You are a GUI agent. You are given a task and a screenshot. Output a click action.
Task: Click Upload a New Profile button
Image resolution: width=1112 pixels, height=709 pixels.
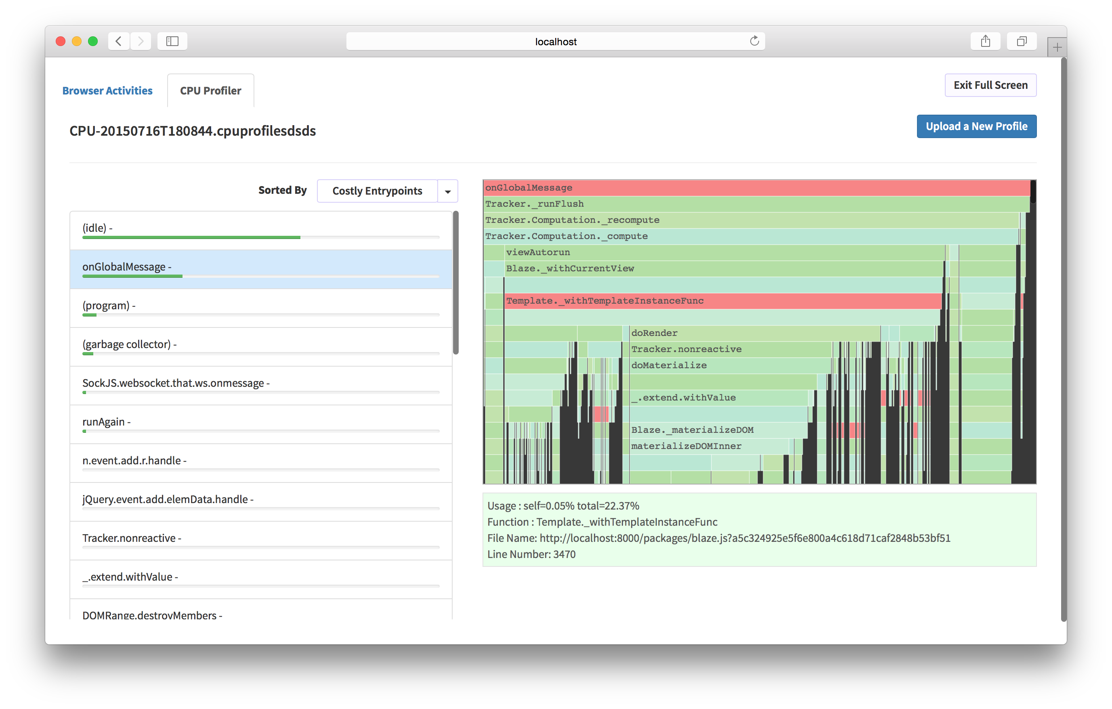point(977,126)
